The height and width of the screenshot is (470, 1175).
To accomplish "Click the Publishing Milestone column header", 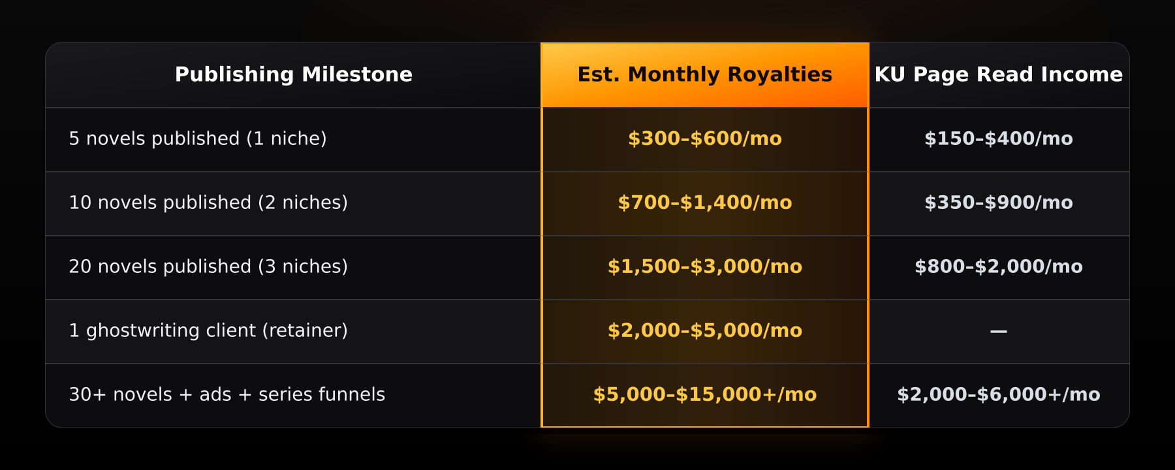I will pyautogui.click(x=294, y=75).
